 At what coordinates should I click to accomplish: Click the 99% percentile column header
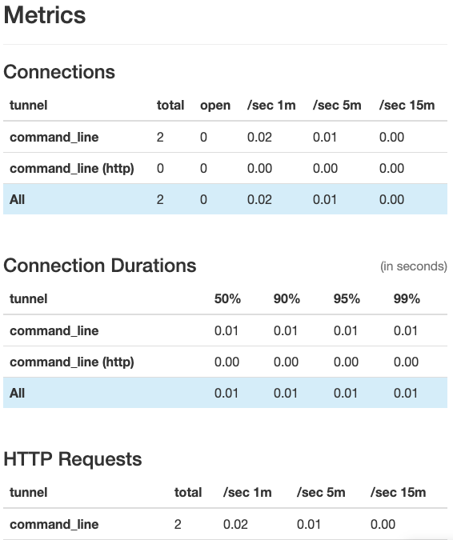(x=407, y=299)
